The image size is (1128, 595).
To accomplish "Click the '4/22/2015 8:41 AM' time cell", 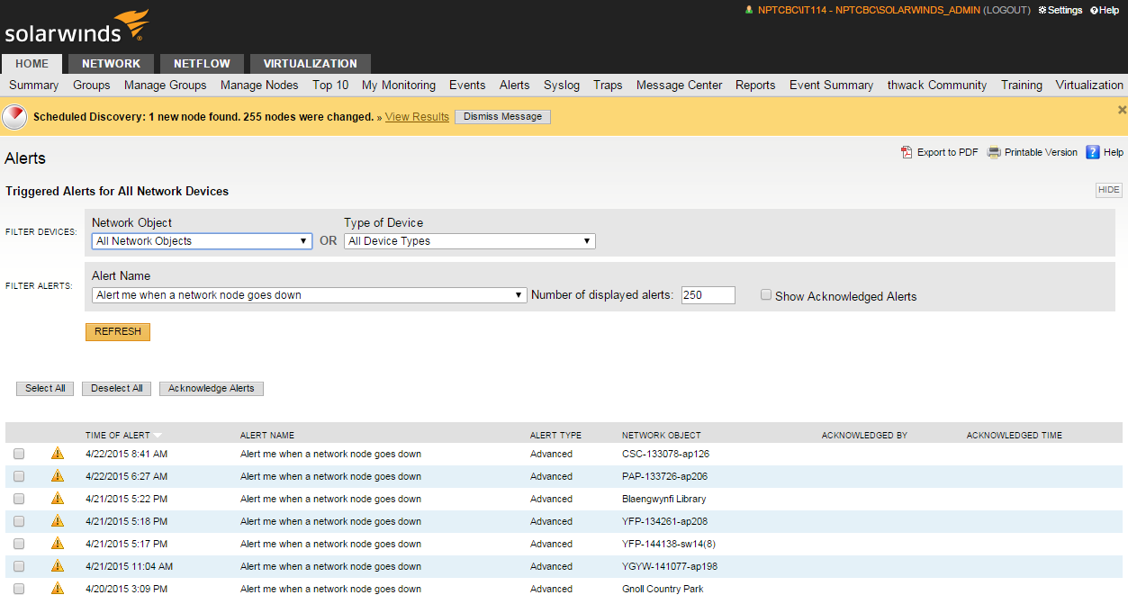I will (127, 454).
